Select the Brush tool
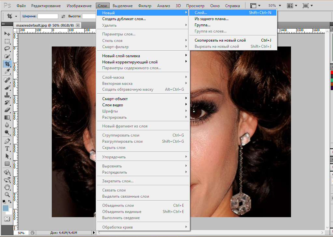 point(7,87)
